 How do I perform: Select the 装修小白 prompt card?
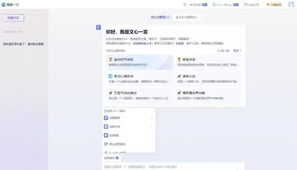click(x=208, y=79)
